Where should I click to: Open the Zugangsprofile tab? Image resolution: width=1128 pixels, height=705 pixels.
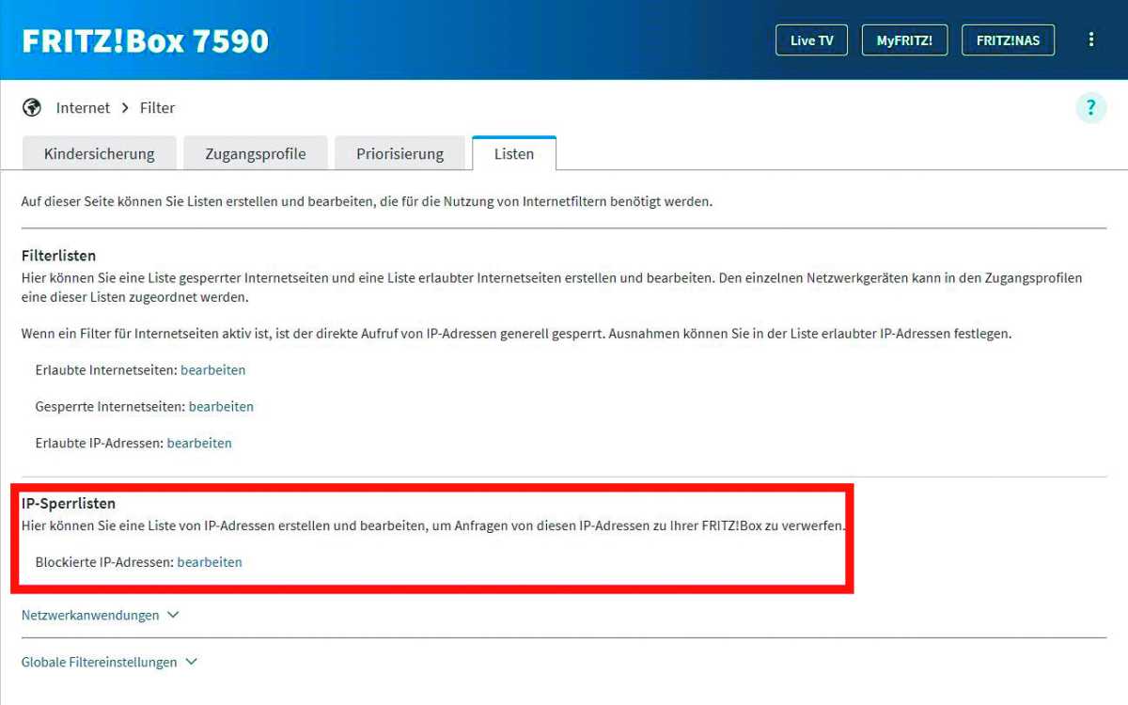point(256,154)
